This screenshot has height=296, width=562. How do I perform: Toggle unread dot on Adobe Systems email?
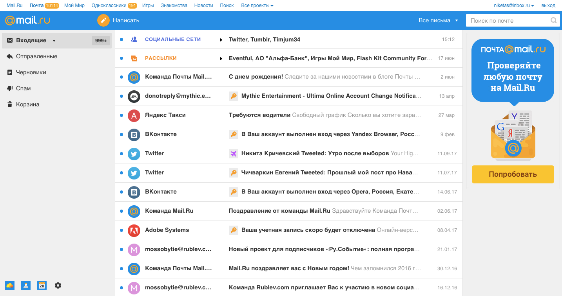[121, 230]
